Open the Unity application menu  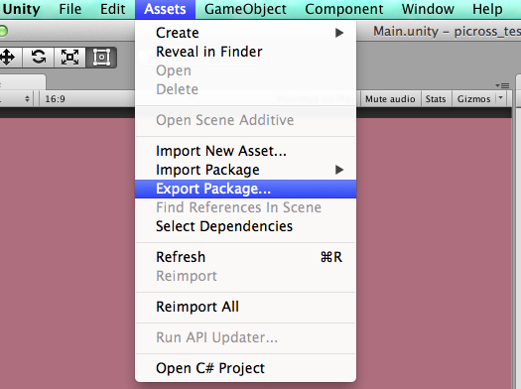[x=21, y=9]
